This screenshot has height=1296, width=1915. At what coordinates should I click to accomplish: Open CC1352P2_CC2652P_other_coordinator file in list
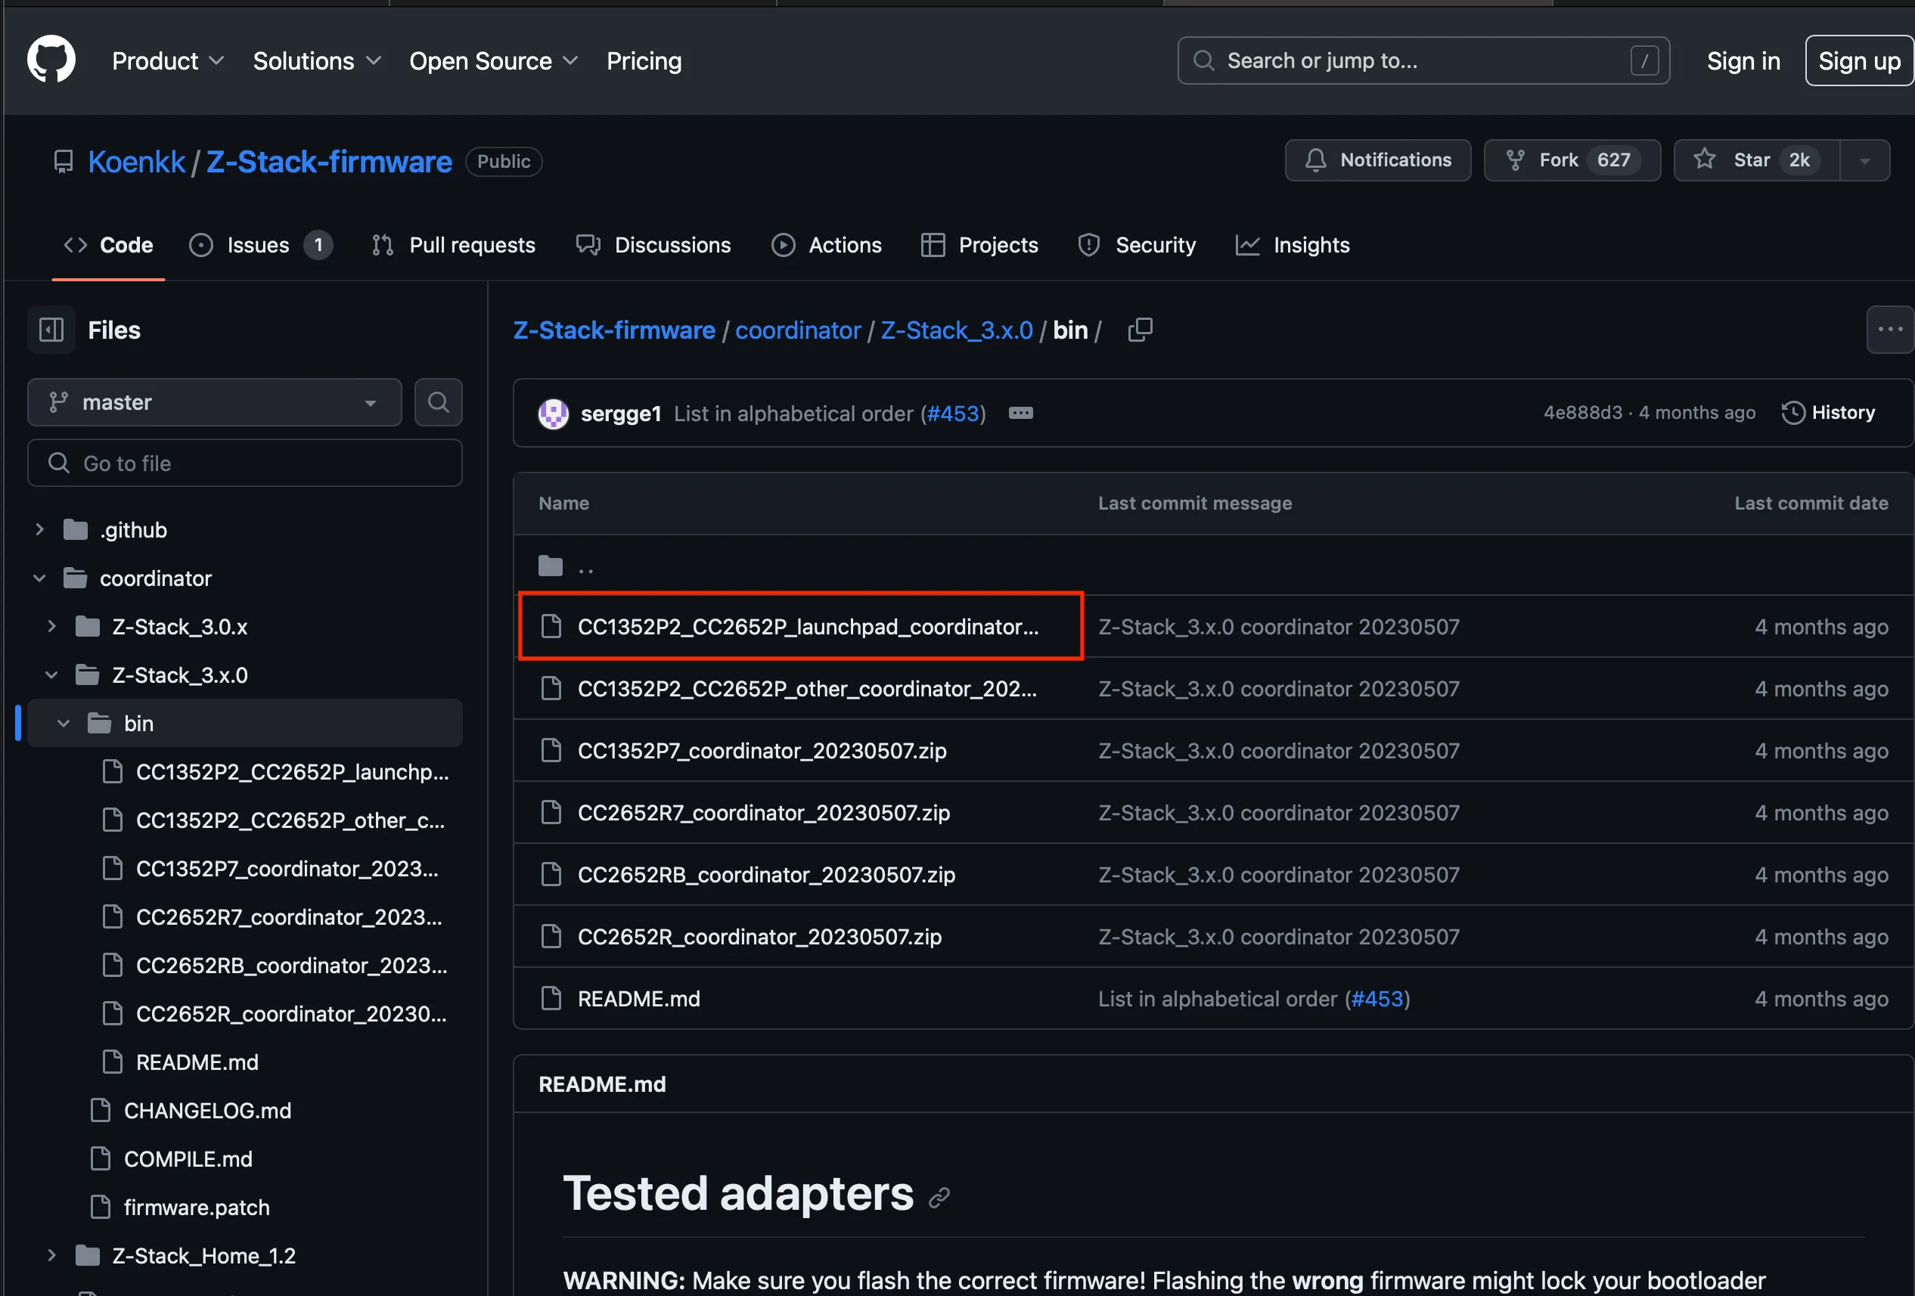point(807,689)
